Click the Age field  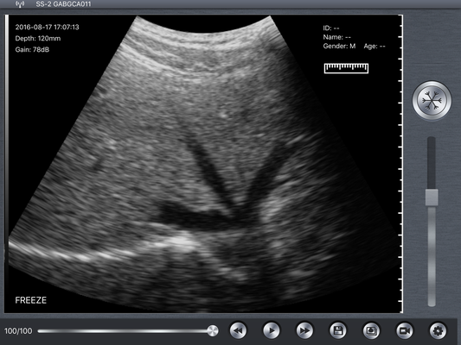point(375,46)
